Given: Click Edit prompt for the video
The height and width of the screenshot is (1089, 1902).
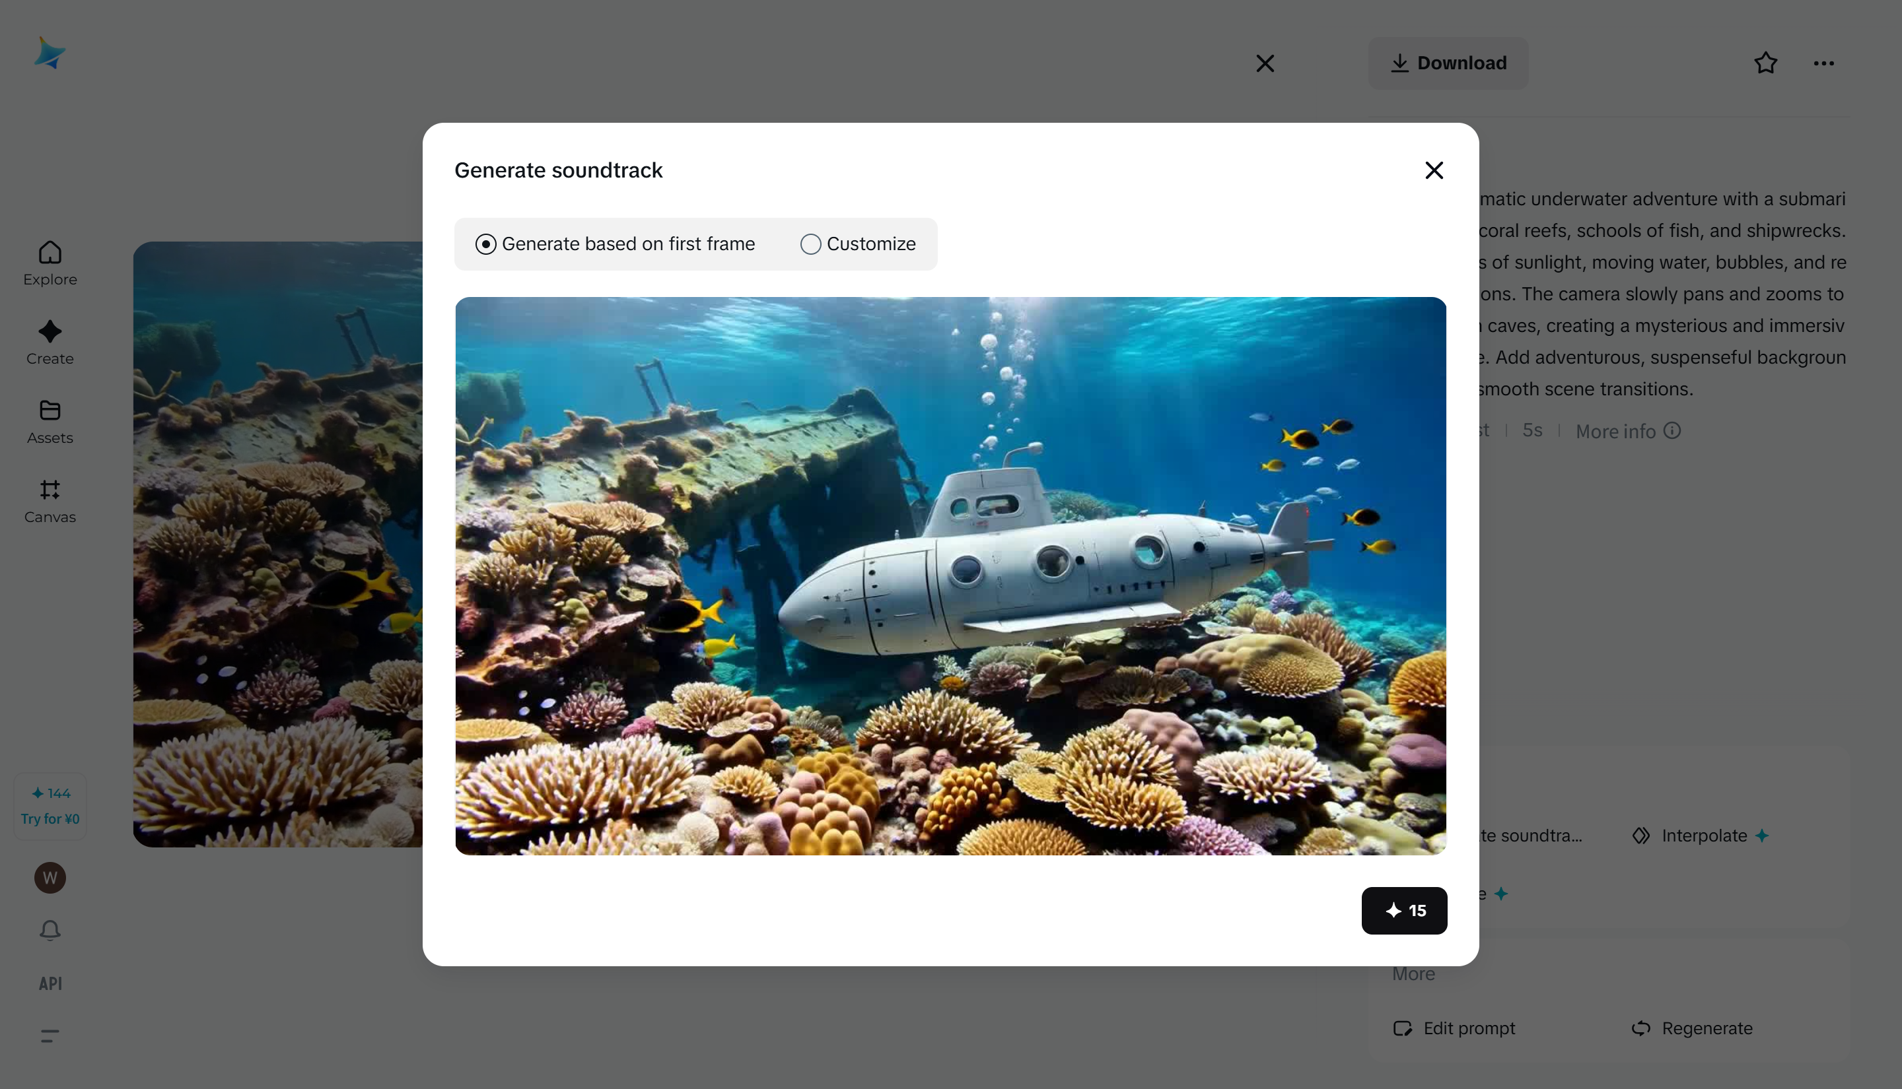Looking at the screenshot, I should pos(1454,1028).
